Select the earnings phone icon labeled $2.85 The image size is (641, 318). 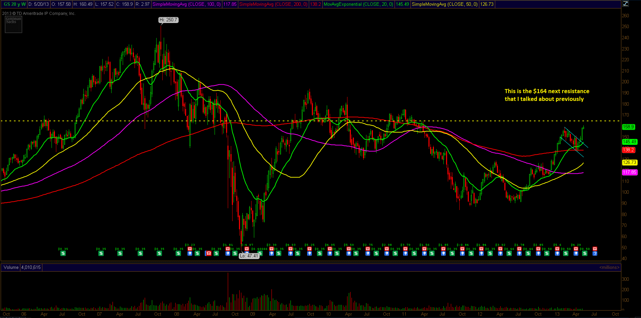click(x=538, y=249)
